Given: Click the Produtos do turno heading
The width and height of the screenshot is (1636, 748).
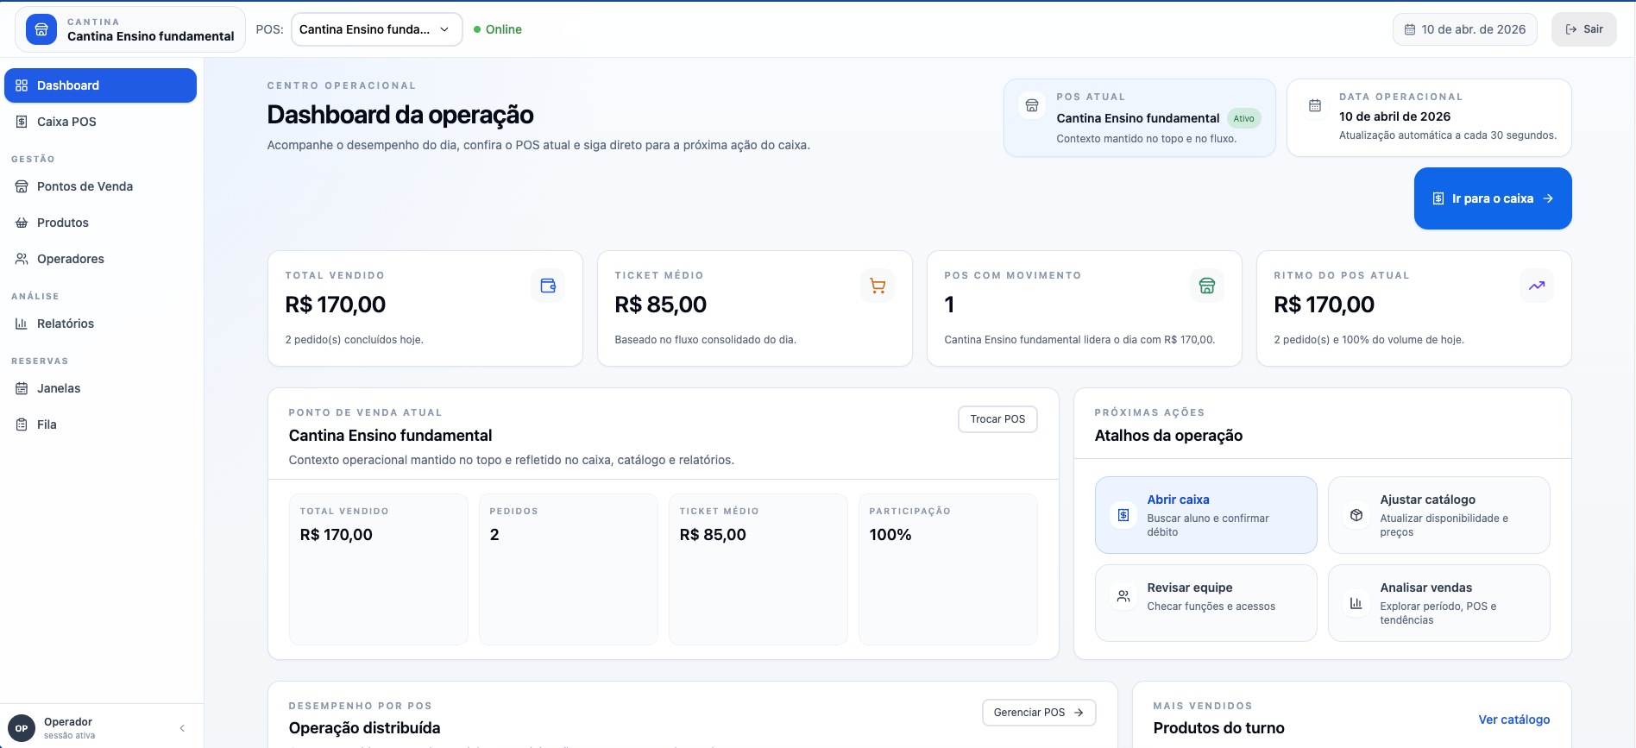Looking at the screenshot, I should pos(1218,728).
